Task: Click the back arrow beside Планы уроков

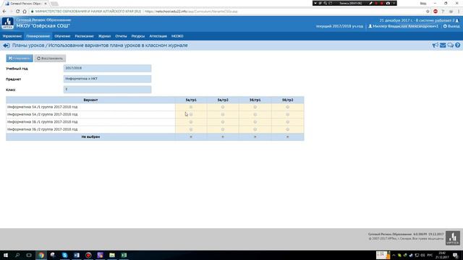Action: click(7, 45)
